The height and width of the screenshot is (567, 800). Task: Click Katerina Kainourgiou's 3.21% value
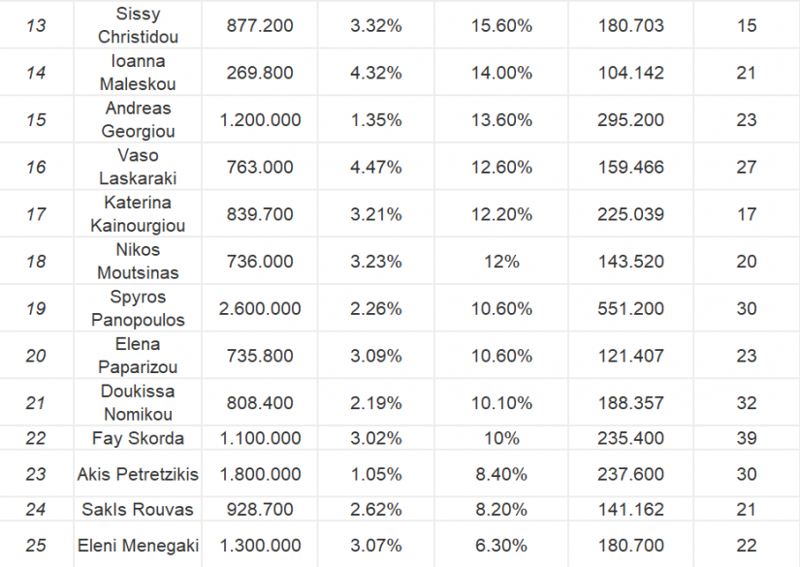click(x=376, y=214)
